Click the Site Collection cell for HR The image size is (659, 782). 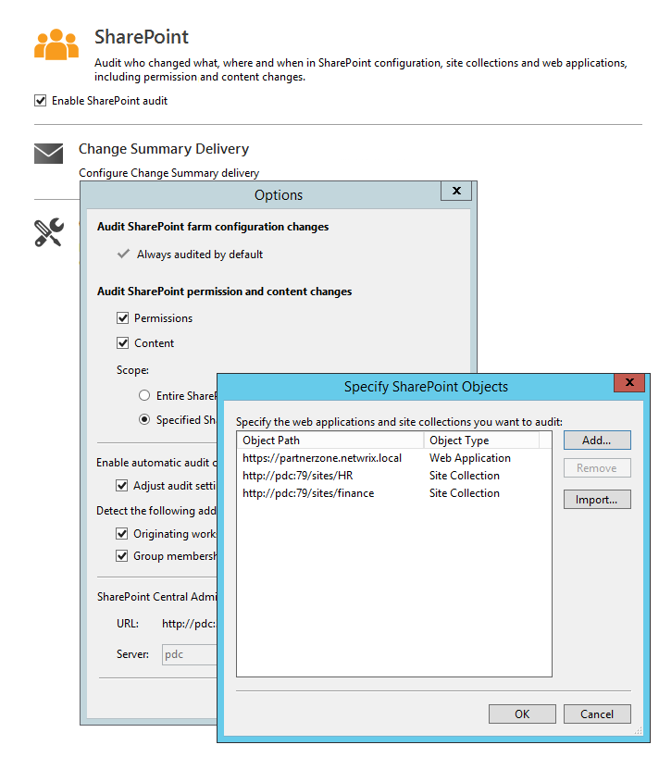click(465, 476)
